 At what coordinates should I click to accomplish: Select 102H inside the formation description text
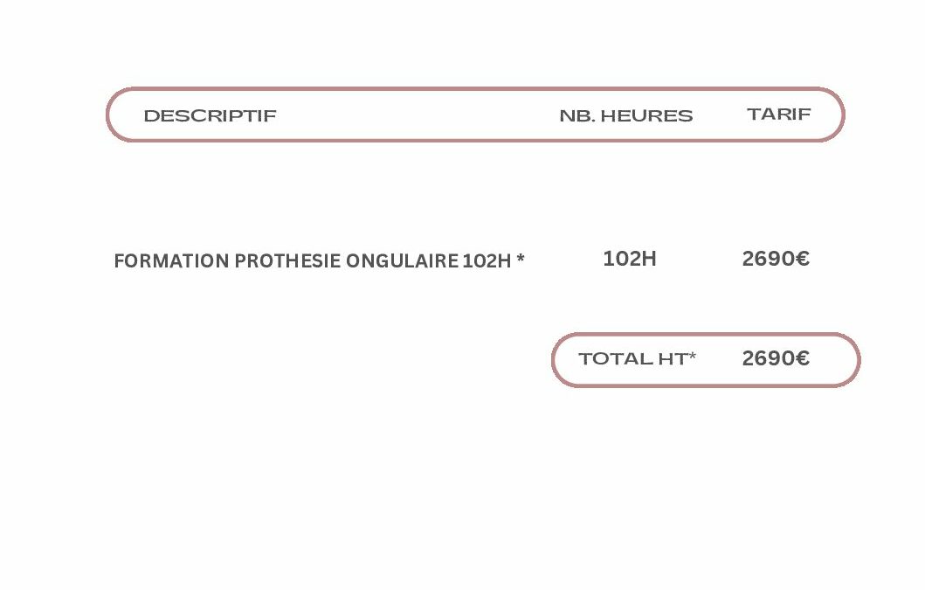487,261
